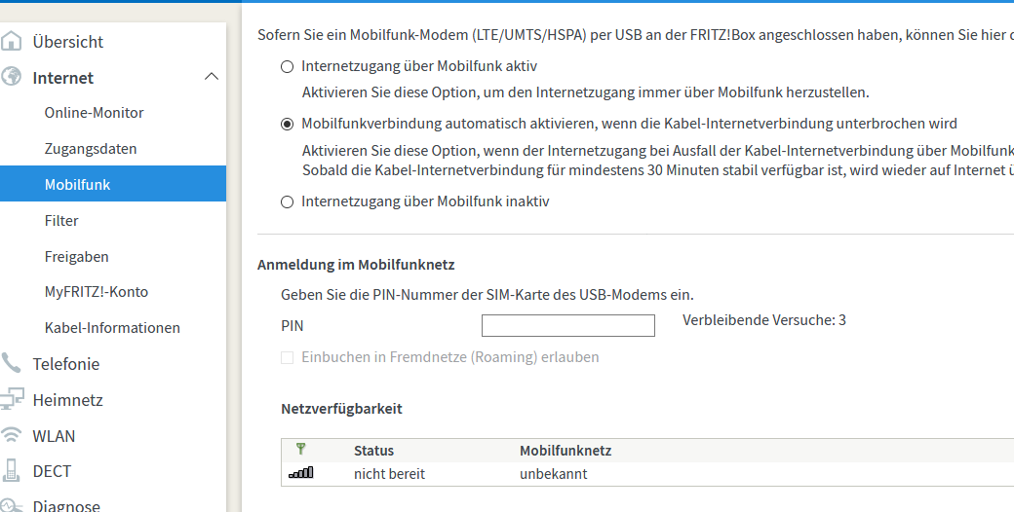1014x512 pixels.
Task: Go to the Filter page
Action: point(61,221)
